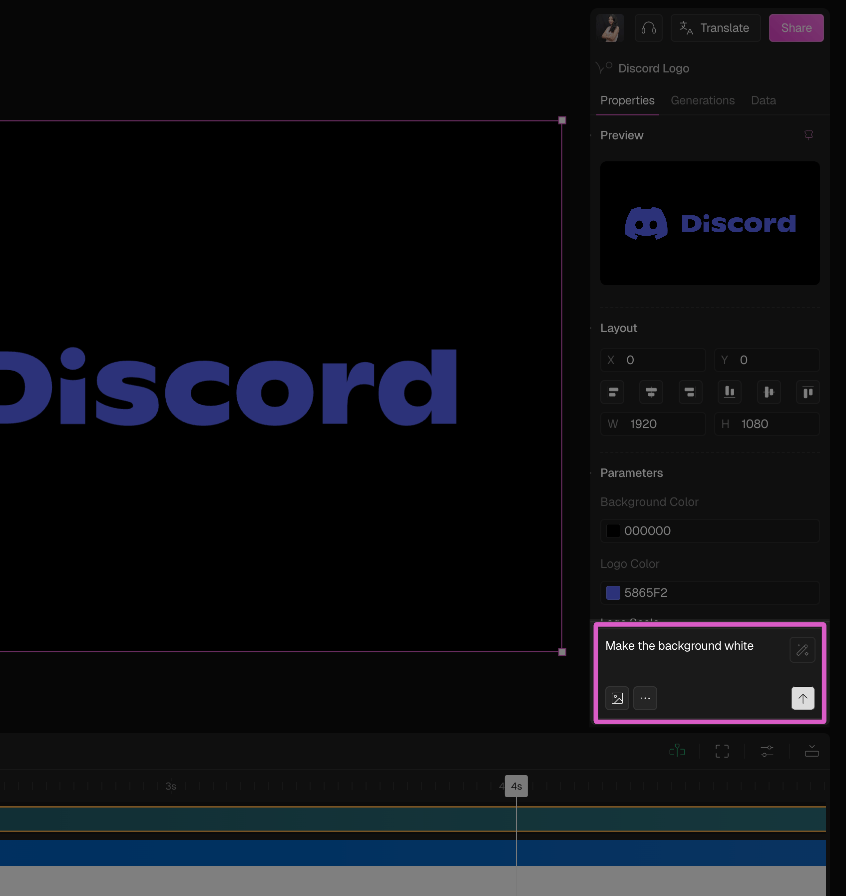Click the 4s playhead marker
The width and height of the screenshot is (846, 896).
pos(516,786)
